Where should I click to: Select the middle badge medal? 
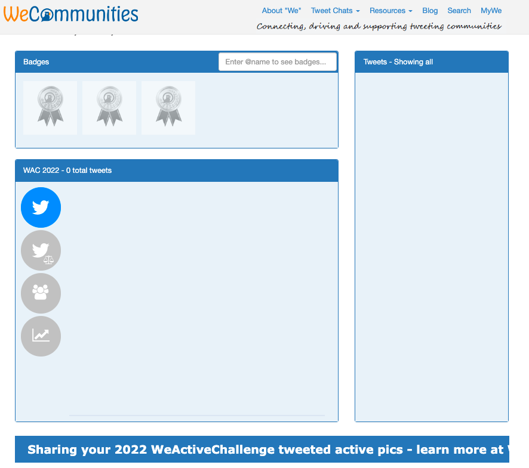(x=109, y=107)
